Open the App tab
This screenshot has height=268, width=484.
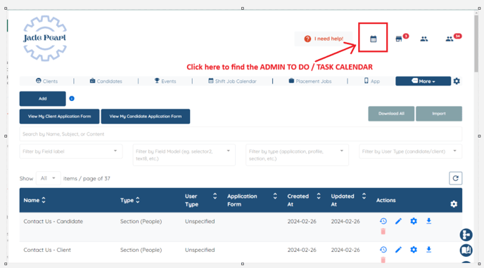point(372,81)
